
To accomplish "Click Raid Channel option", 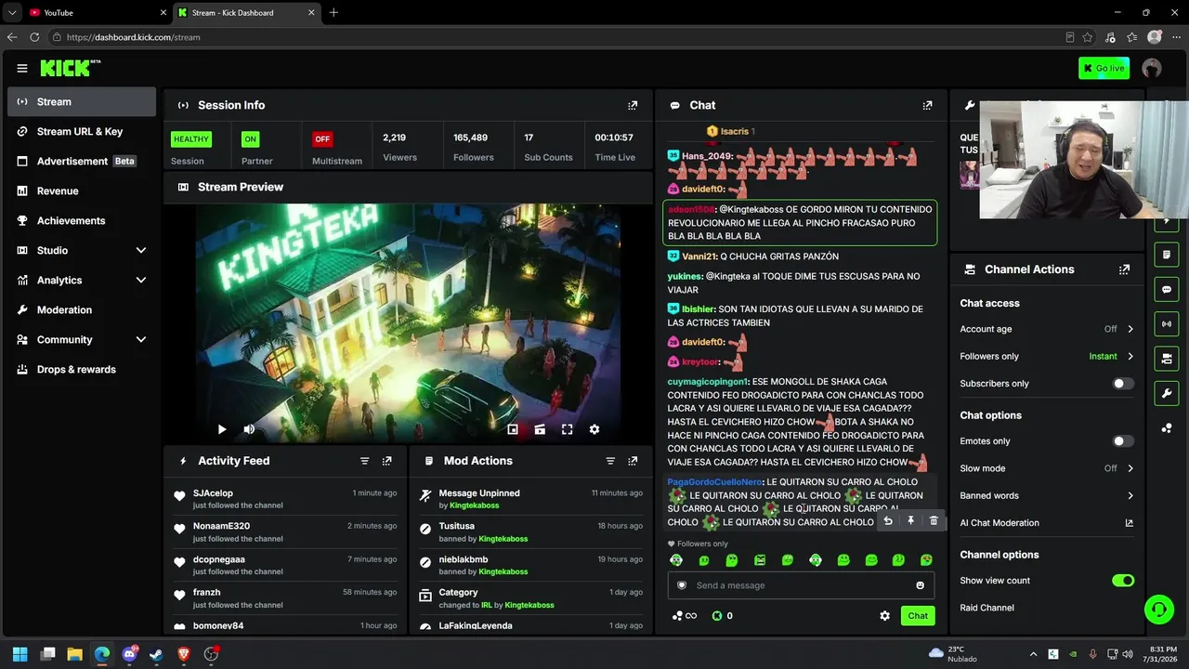I will click(x=986, y=608).
